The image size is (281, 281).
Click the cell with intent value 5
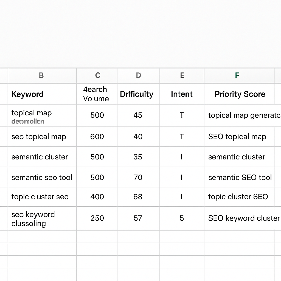coord(182,218)
